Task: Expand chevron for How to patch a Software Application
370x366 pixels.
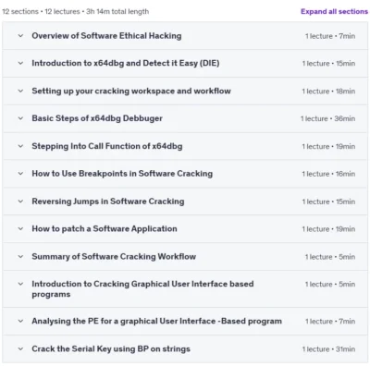Action: (x=20, y=228)
